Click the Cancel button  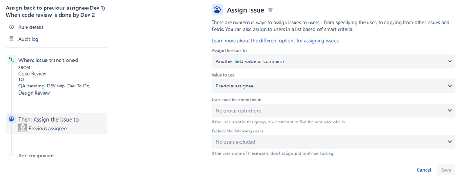(424, 170)
